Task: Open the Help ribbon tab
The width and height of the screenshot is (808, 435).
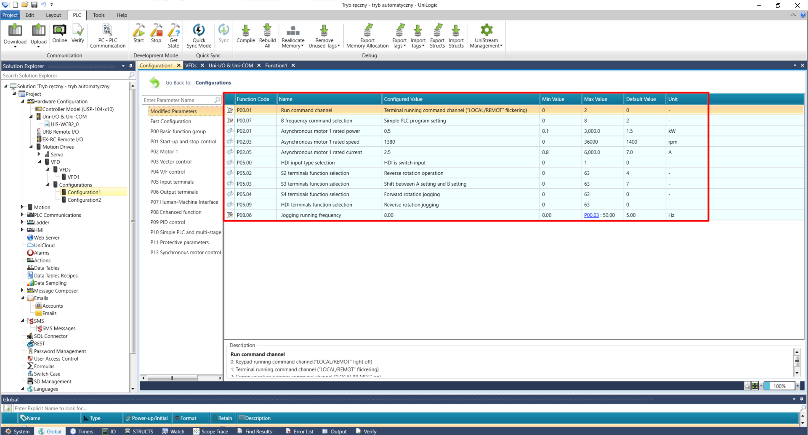Action: (x=122, y=15)
